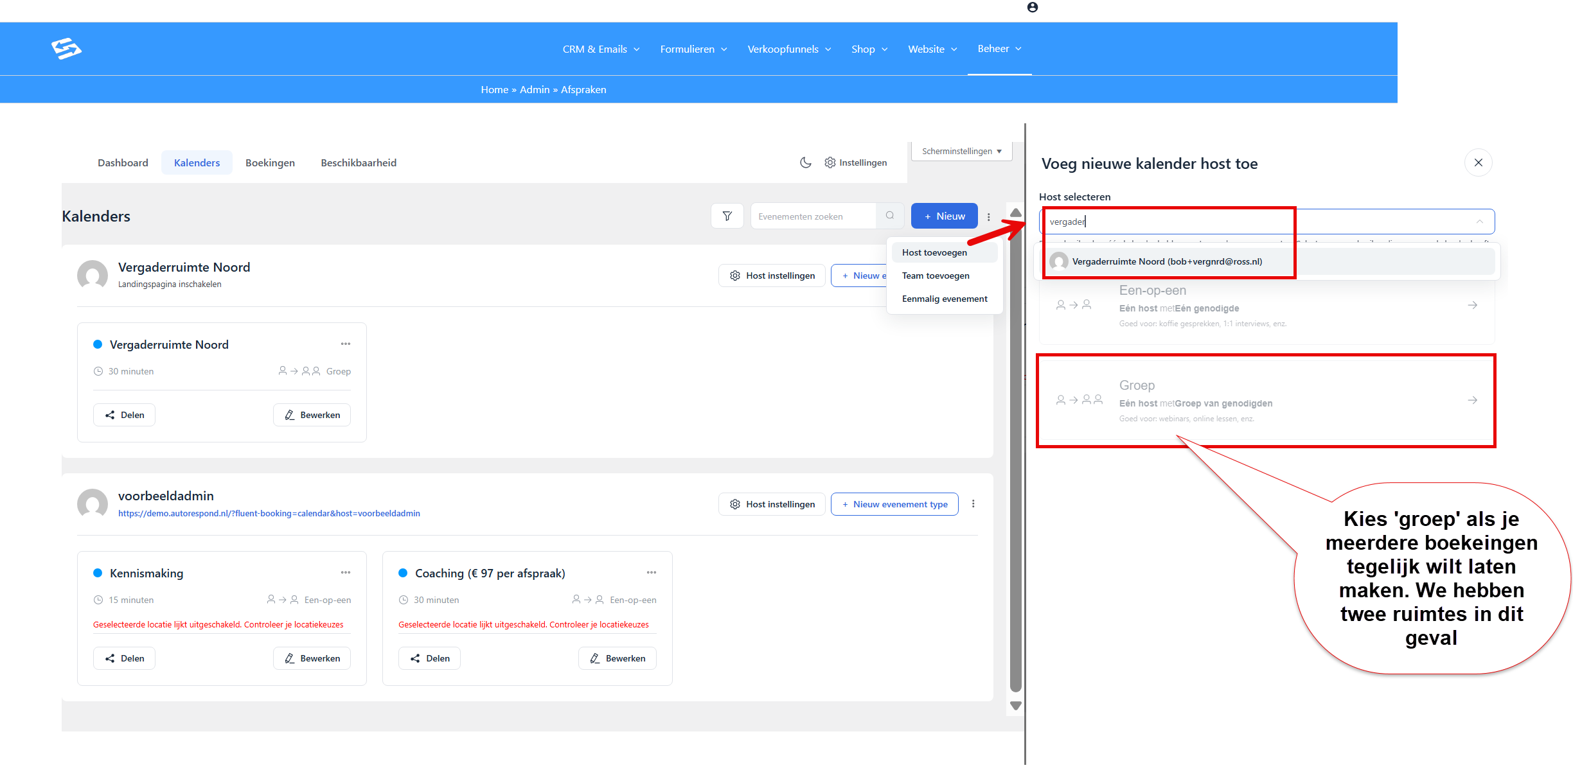The image size is (1573, 770).
Task: Click the blue Nieuw button
Action: click(x=944, y=216)
